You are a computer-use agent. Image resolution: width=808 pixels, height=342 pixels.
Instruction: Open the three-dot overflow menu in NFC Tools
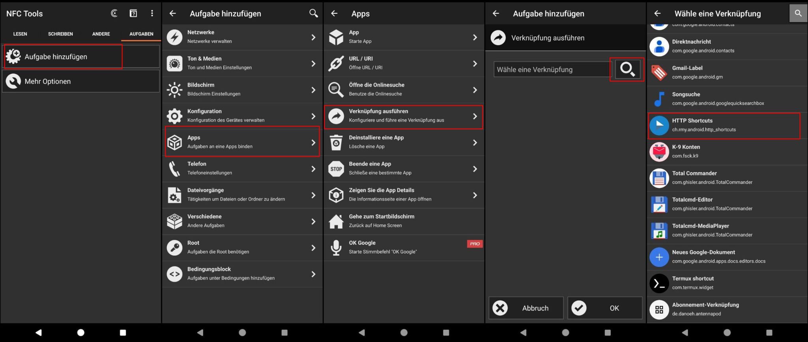pos(152,13)
